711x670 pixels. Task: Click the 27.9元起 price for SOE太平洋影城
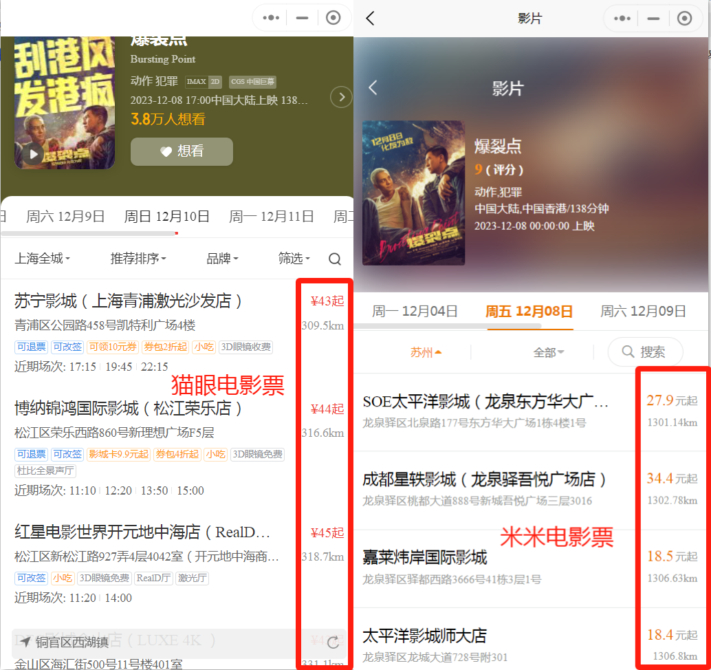[x=672, y=400]
